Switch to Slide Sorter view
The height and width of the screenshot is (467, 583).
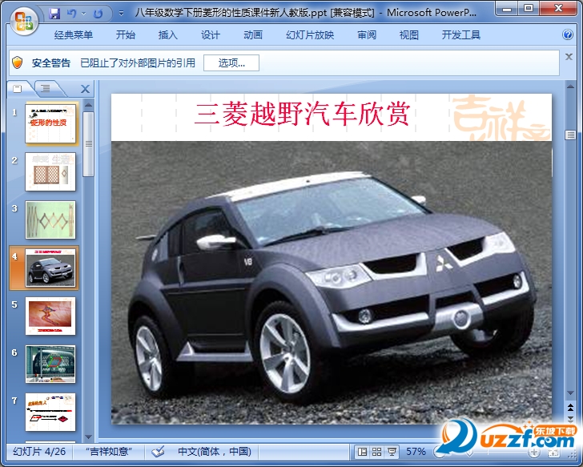pyautogui.click(x=376, y=452)
